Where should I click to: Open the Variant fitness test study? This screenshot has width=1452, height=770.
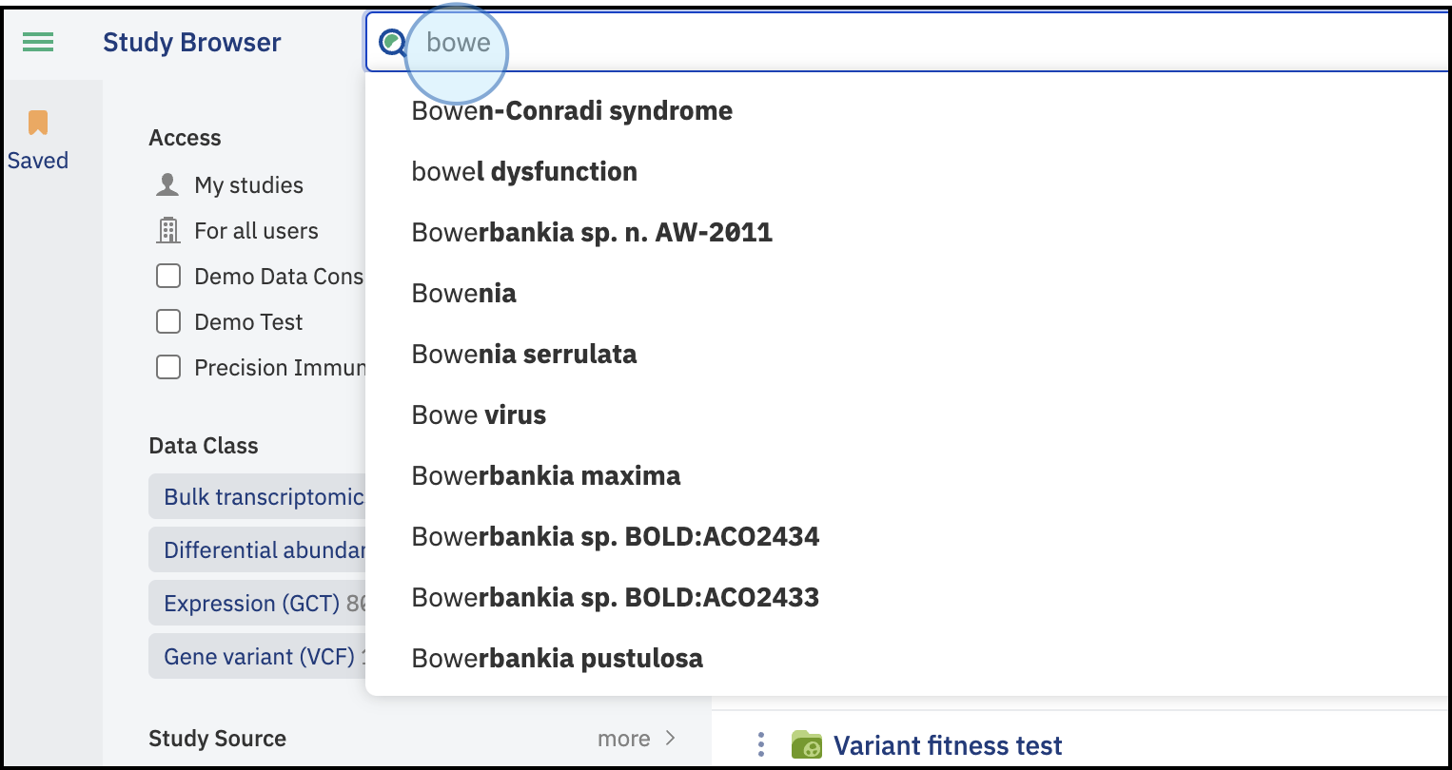coord(948,745)
